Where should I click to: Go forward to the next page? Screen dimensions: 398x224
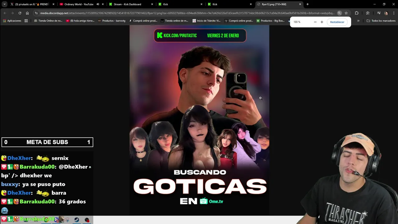12,13
